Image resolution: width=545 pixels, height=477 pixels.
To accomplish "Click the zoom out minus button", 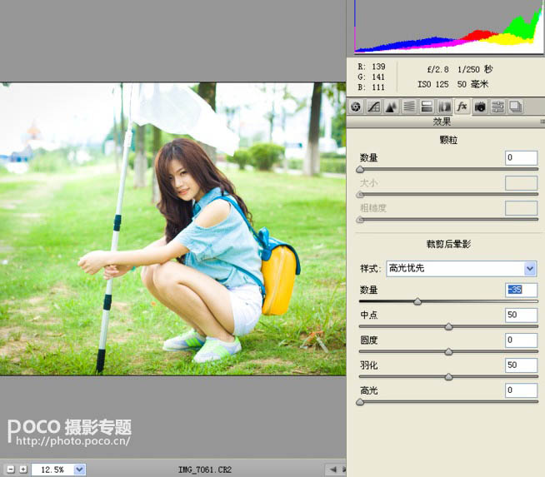I will 8,470.
